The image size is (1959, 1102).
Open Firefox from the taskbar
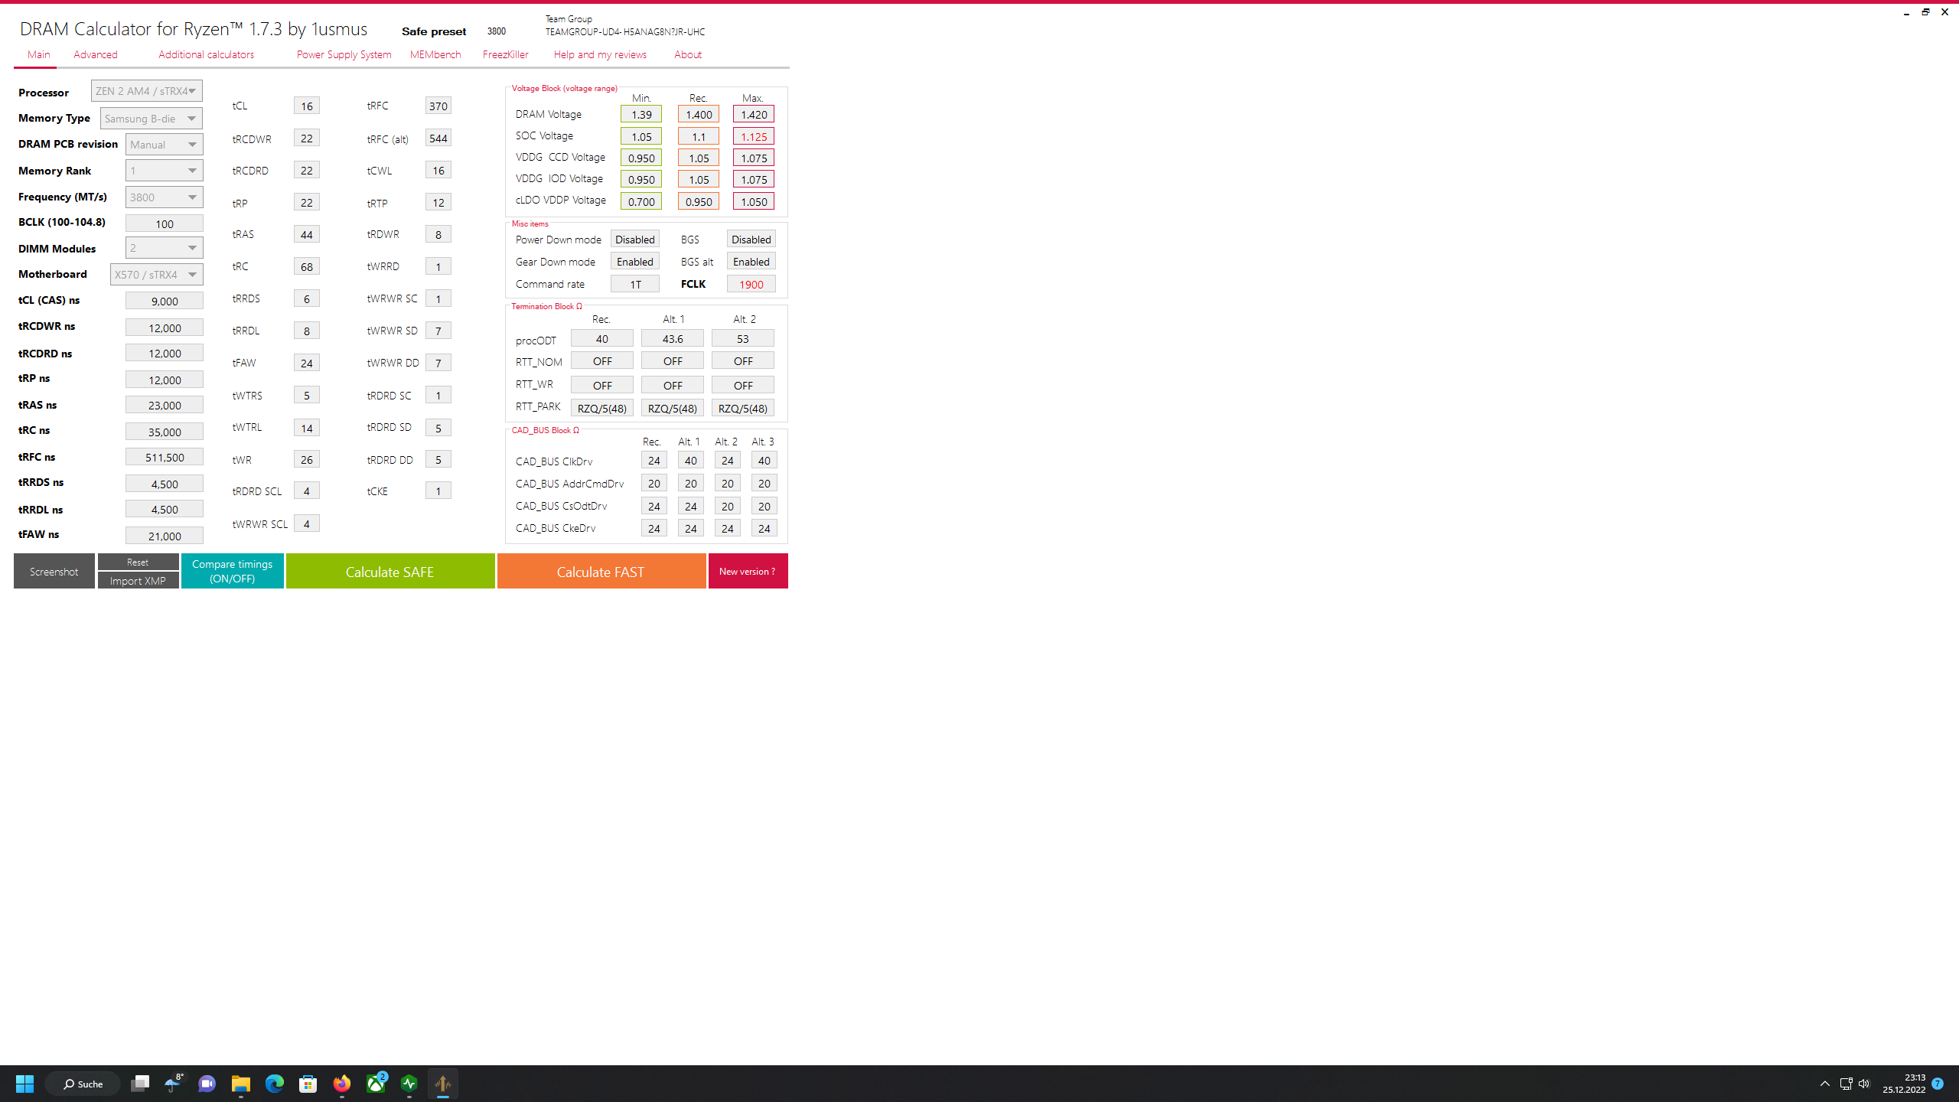pyautogui.click(x=342, y=1084)
